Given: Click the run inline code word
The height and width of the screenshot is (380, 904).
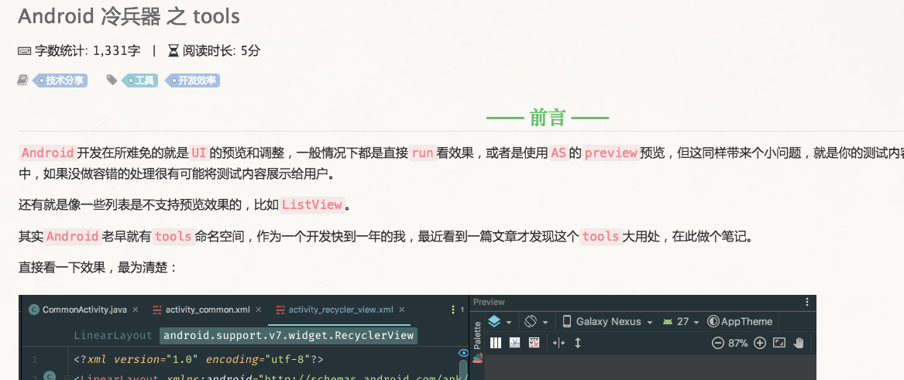Looking at the screenshot, I should 422,152.
